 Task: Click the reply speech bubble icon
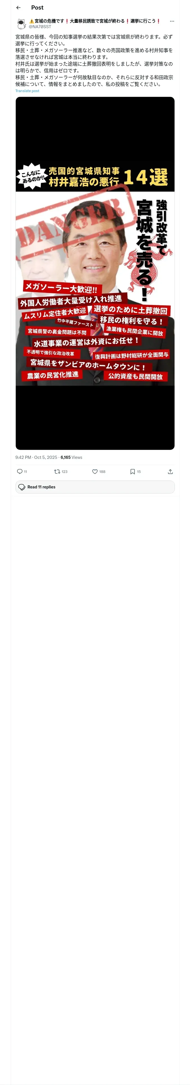point(19,471)
